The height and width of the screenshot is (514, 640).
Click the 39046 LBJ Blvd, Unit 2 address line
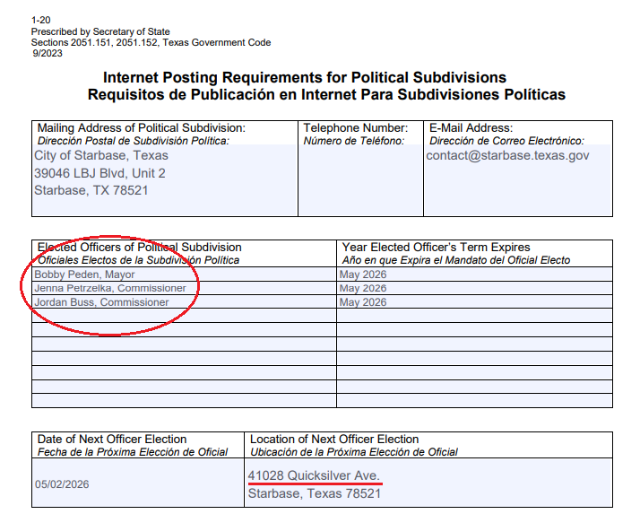(99, 173)
